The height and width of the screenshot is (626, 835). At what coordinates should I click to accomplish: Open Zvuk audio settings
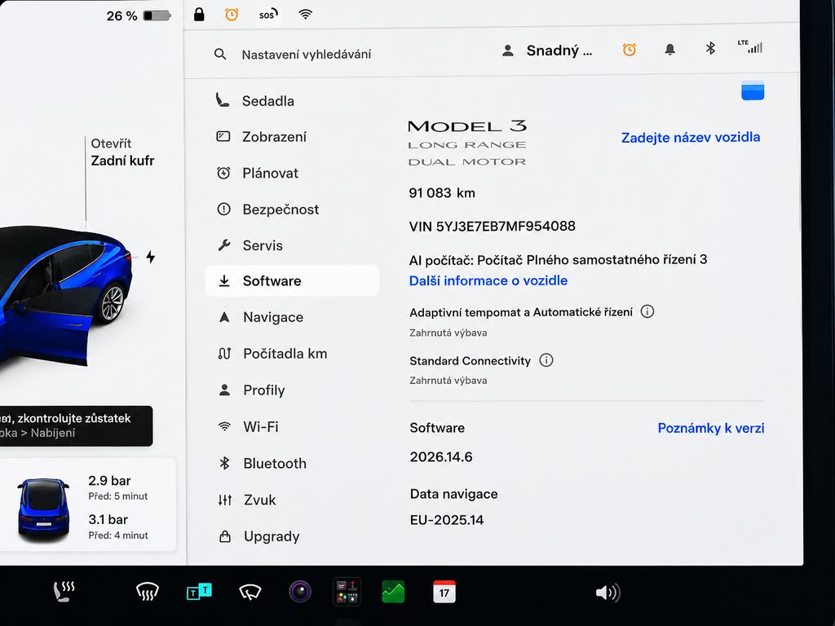coord(292,500)
